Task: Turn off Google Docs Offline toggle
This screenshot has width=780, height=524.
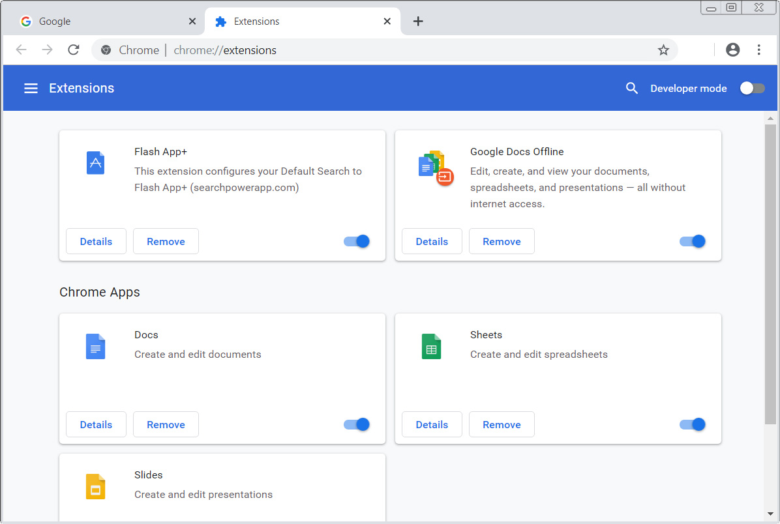Action: 693,241
